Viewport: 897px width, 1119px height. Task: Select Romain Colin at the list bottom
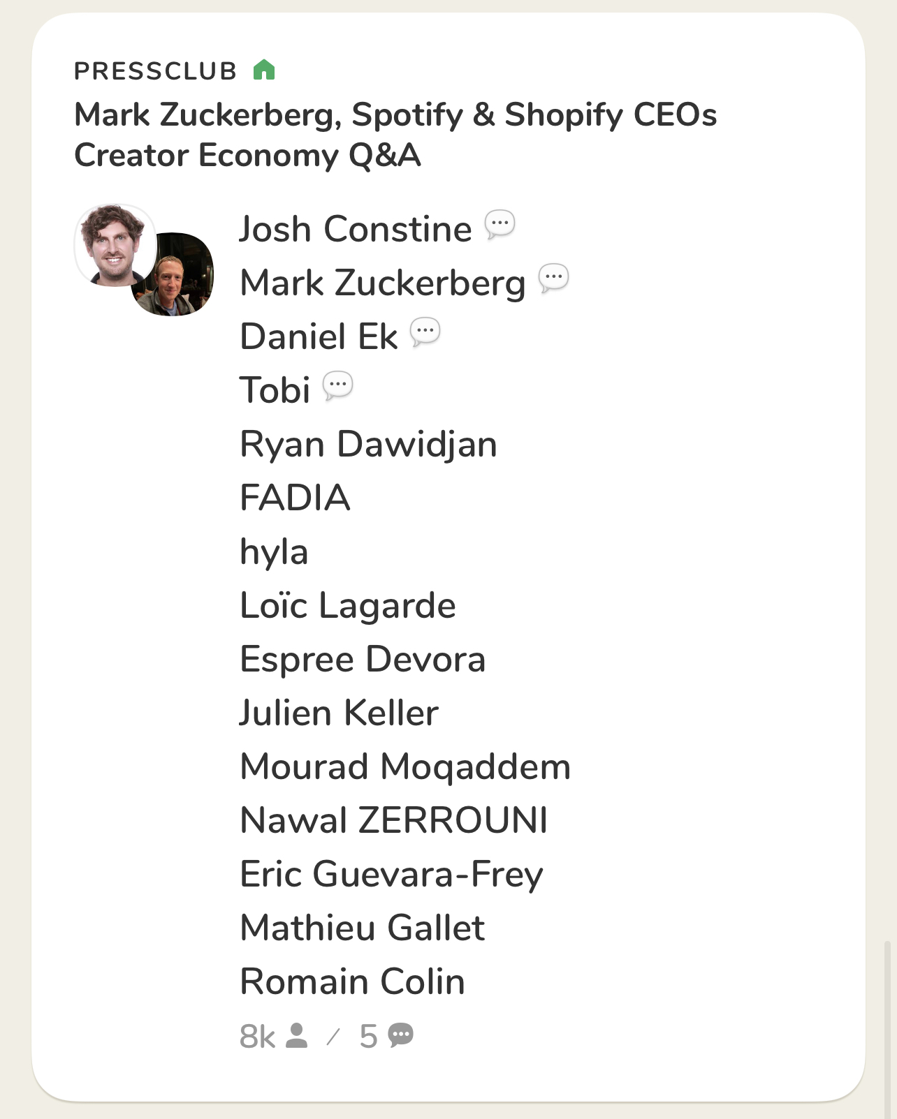(352, 982)
